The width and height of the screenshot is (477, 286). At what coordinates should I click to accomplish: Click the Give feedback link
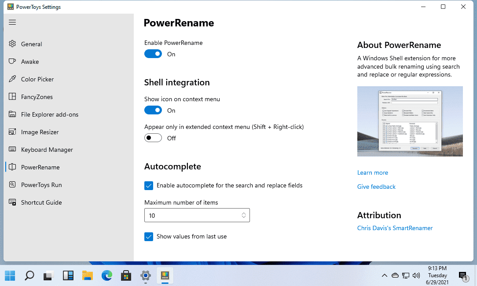[376, 187]
